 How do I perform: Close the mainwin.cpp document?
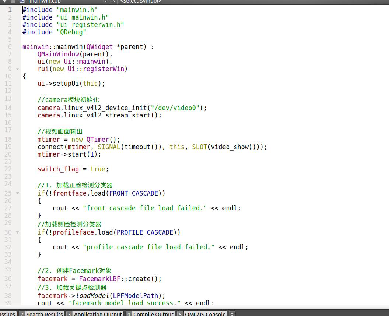pyautogui.click(x=113, y=1)
